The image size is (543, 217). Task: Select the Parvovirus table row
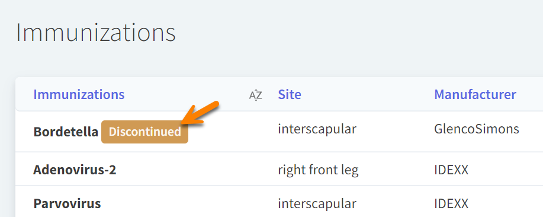279,202
